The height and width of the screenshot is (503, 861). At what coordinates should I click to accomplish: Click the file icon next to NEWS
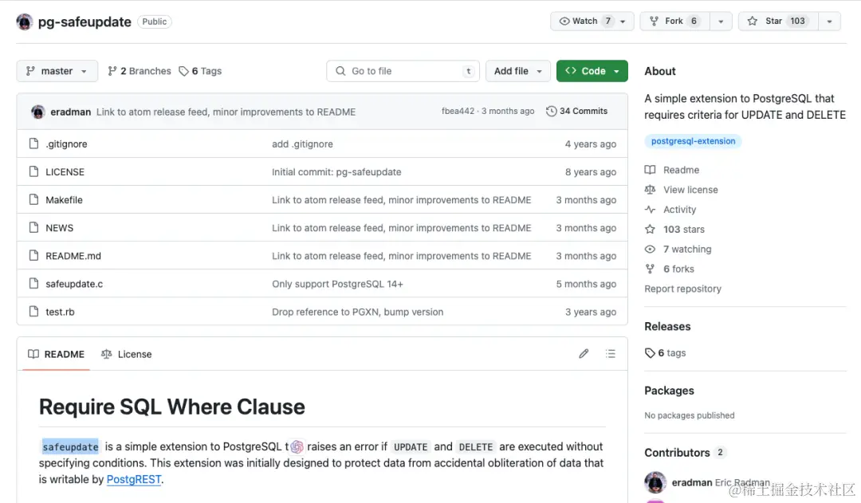point(33,227)
